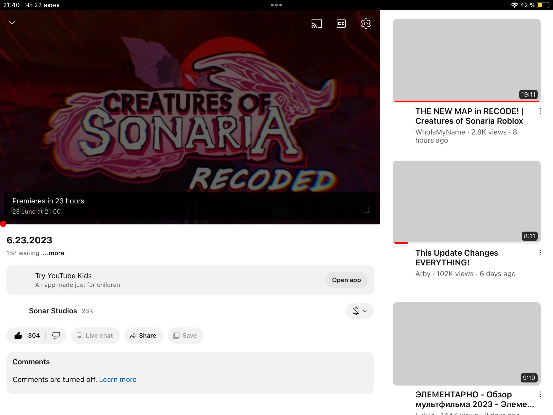
Task: Open options menu for This Update Changes EVERYTHING
Action: [x=540, y=253]
